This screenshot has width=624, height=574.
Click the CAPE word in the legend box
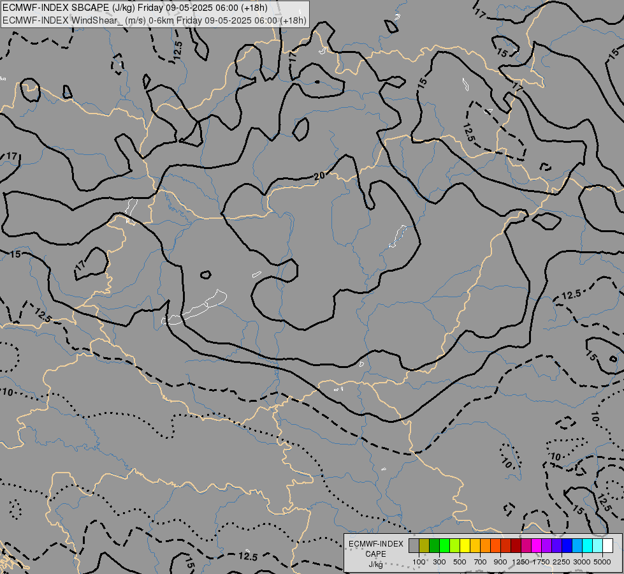[x=375, y=554]
